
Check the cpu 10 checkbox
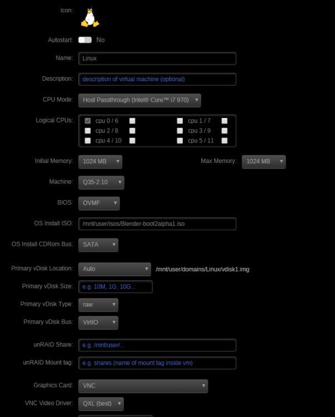(132, 141)
